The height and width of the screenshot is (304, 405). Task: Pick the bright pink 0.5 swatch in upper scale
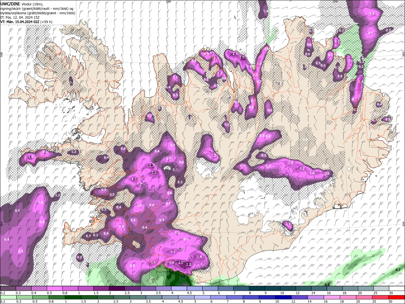tap(54, 288)
